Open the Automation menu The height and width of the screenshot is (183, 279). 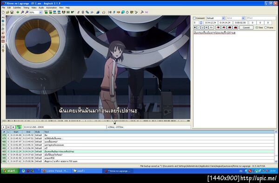[x=52, y=7]
